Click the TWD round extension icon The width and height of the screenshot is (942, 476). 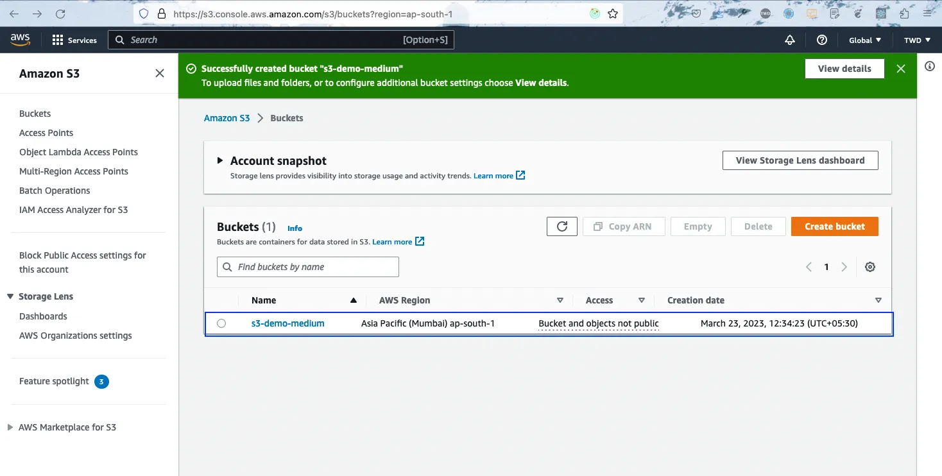[766, 13]
